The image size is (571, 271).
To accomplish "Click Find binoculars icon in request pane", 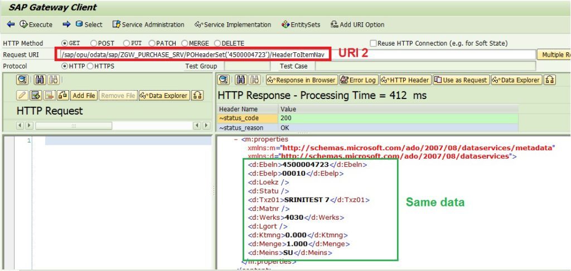I will [40, 80].
